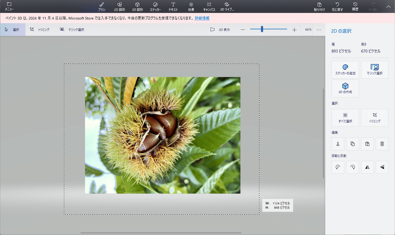Image resolution: width=395 pixels, height=235 pixels.
Task: Open the more options ellipsis menu
Action: pos(319,30)
